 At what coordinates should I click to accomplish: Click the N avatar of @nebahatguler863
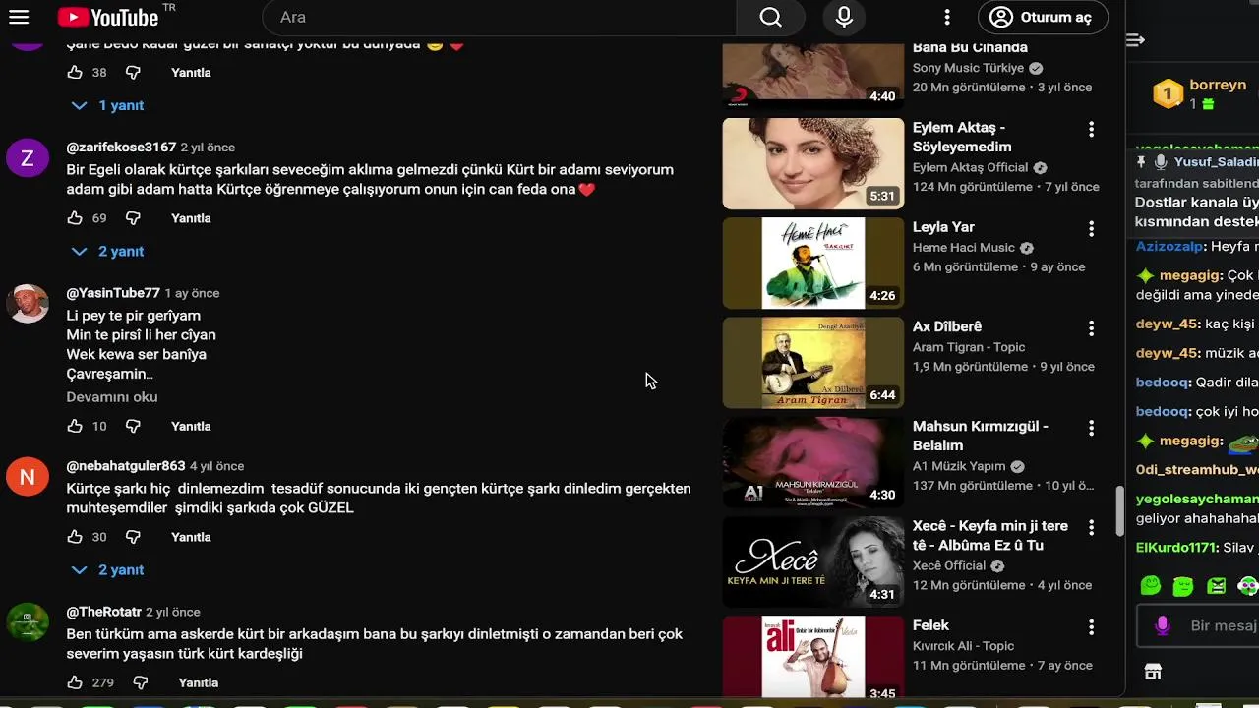(x=28, y=477)
